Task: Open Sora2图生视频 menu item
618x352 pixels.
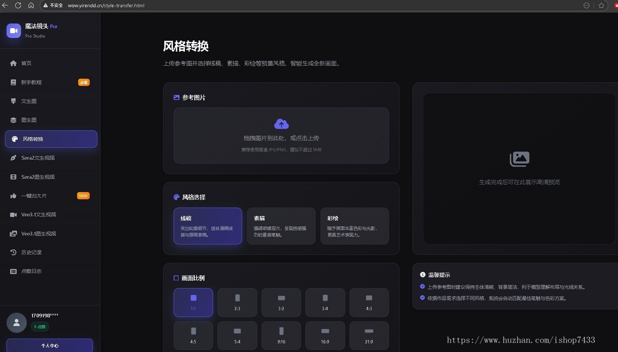Action: pos(51,177)
